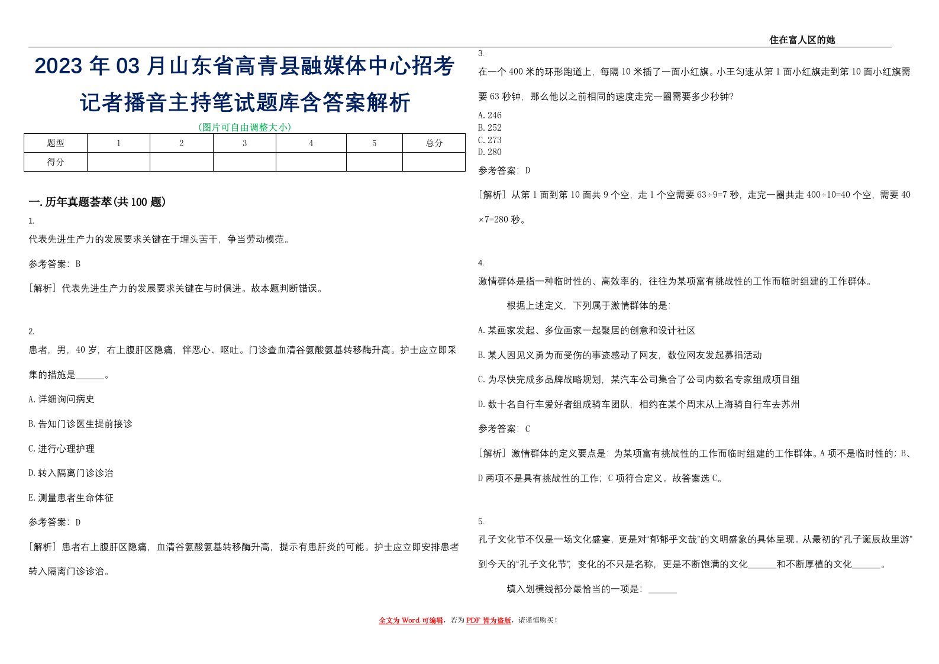939x664 pixels.
Task: Select option 'E.测量患者生命体征'
Action: (71, 498)
